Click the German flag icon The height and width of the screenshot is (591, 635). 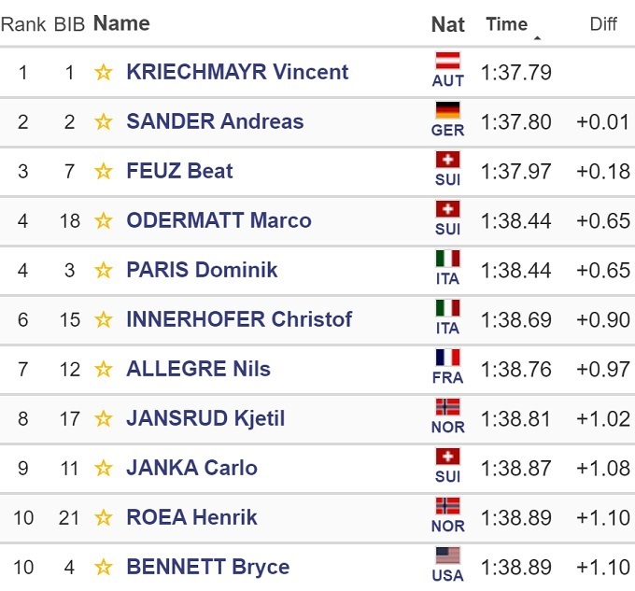point(448,111)
